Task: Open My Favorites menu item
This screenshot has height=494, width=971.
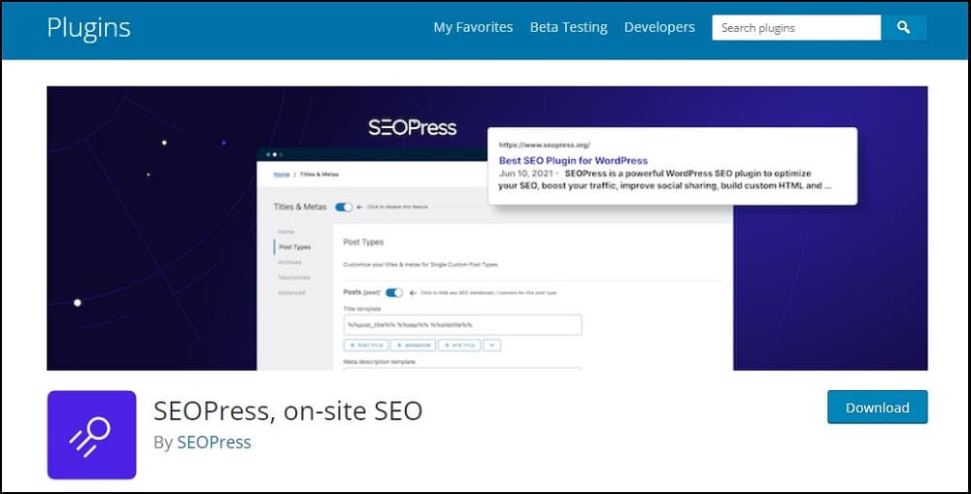Action: (473, 27)
